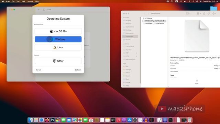Open AirDrop in Finder sidebar
Image resolution: width=220 pixels, height=124 pixels.
[128, 20]
